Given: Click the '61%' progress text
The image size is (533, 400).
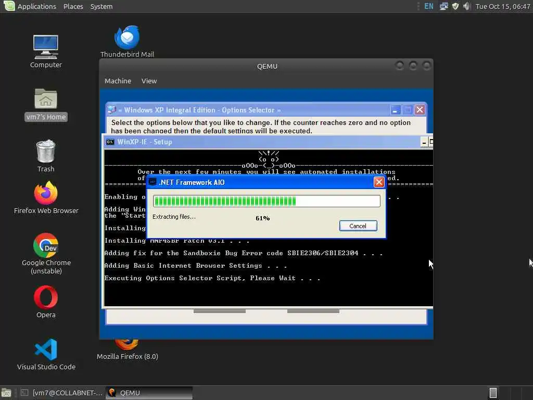Looking at the screenshot, I should tap(262, 218).
